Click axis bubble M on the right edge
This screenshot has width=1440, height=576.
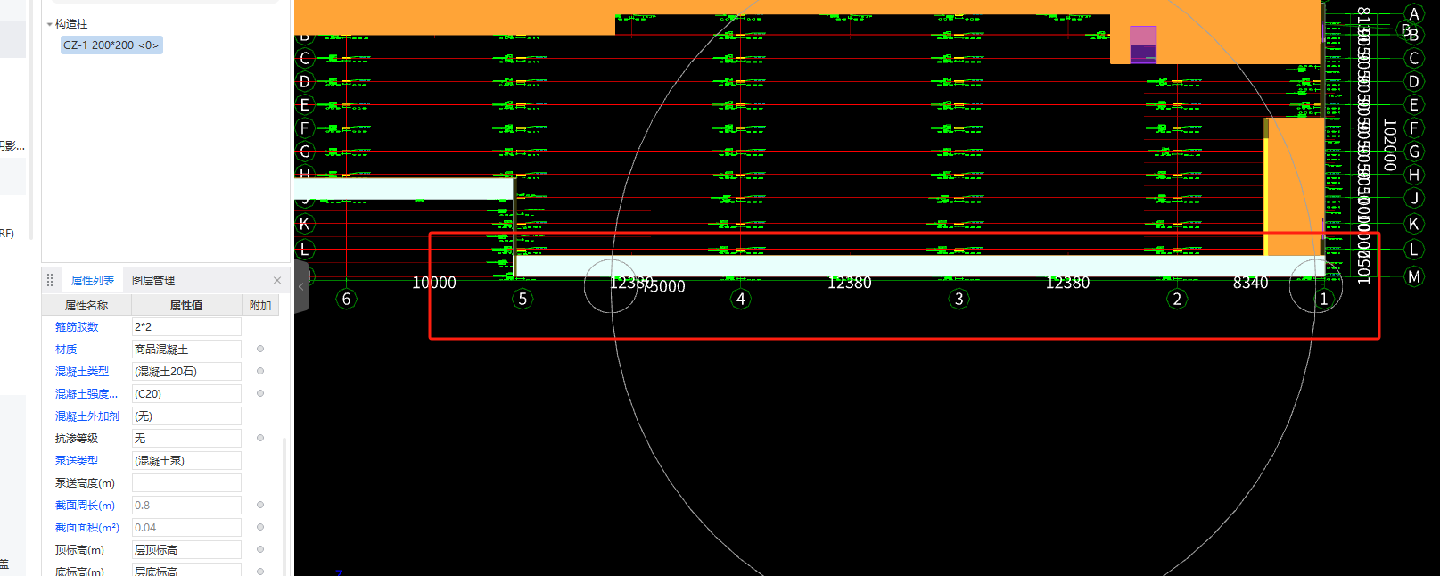[x=1413, y=276]
